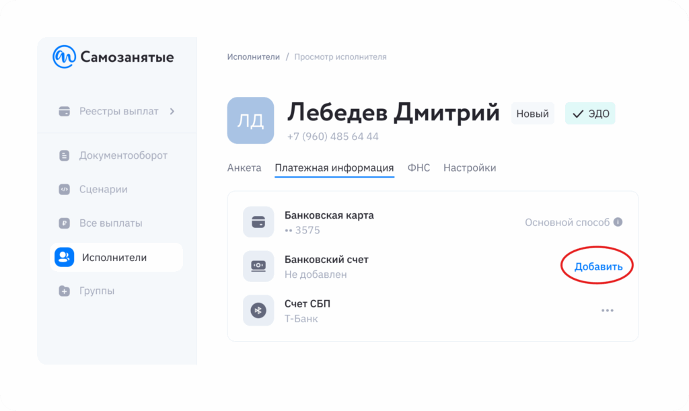
Task: Click the Реестры выплат card icon
Action: coord(65,112)
